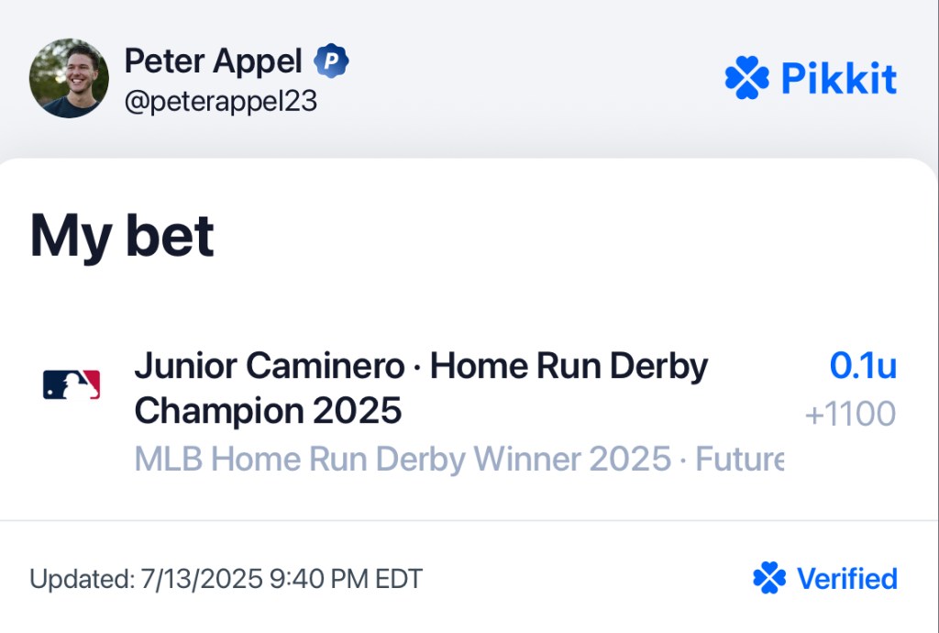The width and height of the screenshot is (939, 633).
Task: Tap the Champion 2025 text line
Action: point(268,411)
